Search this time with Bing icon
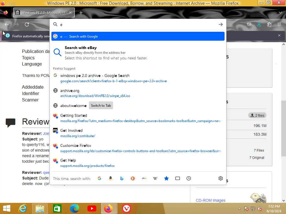Screen dimensions: 286x214 122,178
